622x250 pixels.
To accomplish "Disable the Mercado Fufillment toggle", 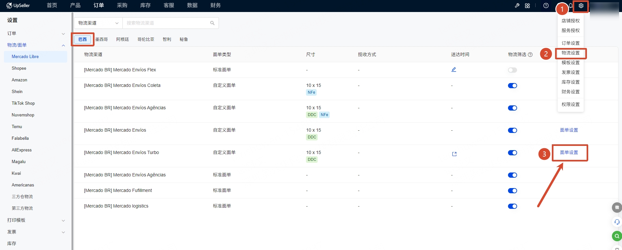I will click(x=513, y=191).
